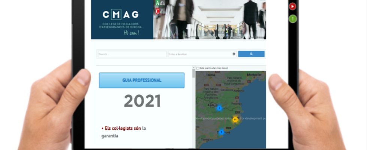The height and width of the screenshot is (150, 367).
Task: Click the text Els col·legiats són
Action: pos(123,128)
